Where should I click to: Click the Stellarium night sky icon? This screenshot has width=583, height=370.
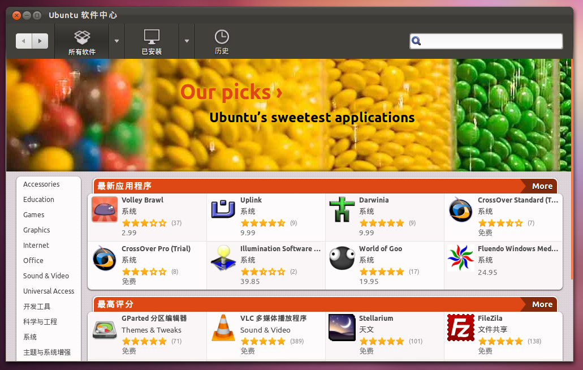tap(342, 327)
